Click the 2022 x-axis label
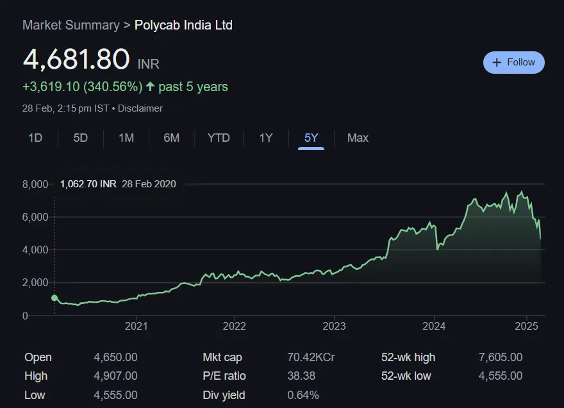Image resolution: width=564 pixels, height=408 pixels. click(234, 327)
